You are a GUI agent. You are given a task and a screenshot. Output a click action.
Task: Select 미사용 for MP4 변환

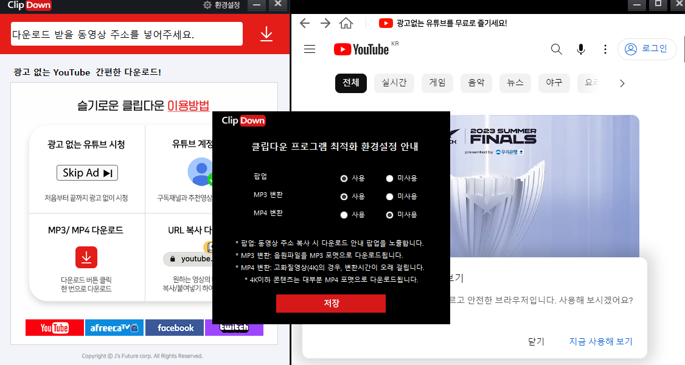click(x=390, y=215)
